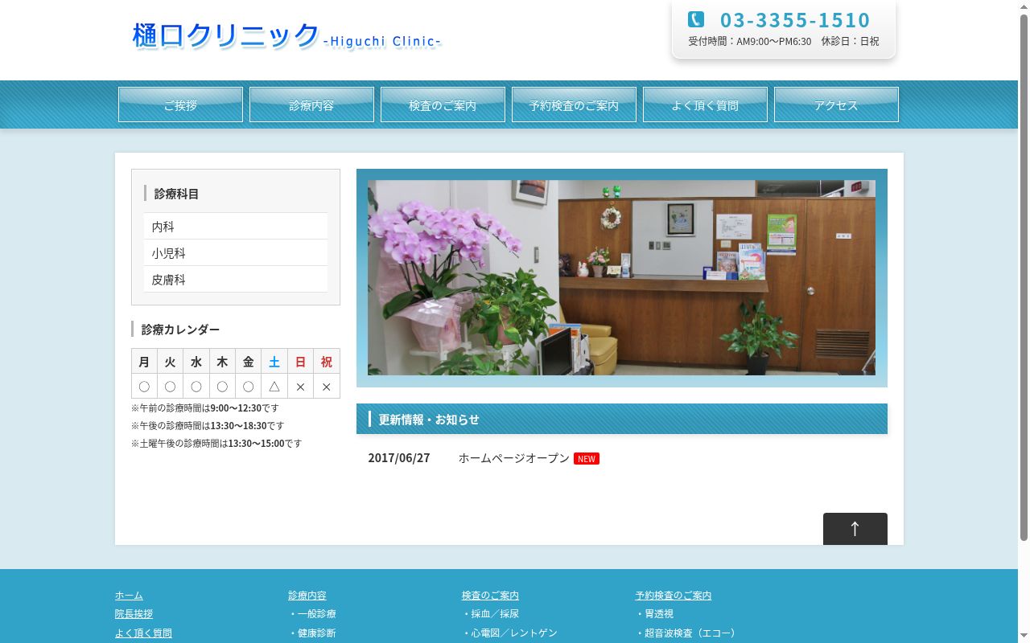This screenshot has width=1030, height=643.
Task: Follow the よく頂く質問 footer link
Action: point(143,633)
